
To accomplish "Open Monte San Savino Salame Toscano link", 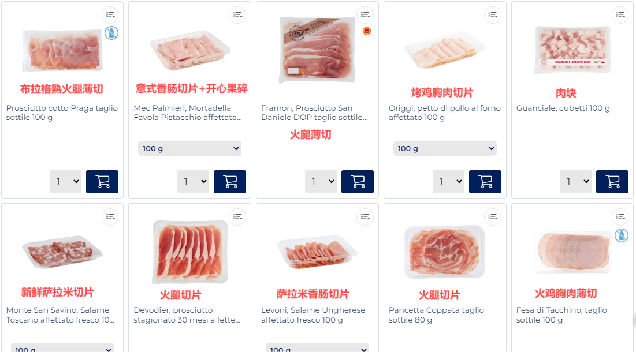I will [61, 314].
